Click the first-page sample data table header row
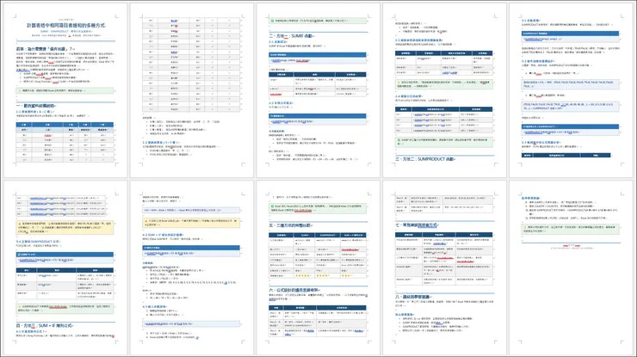 (65, 125)
